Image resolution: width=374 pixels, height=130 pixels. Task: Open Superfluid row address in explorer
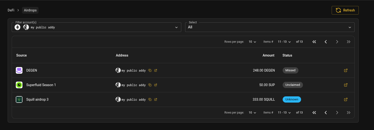[x=156, y=85]
